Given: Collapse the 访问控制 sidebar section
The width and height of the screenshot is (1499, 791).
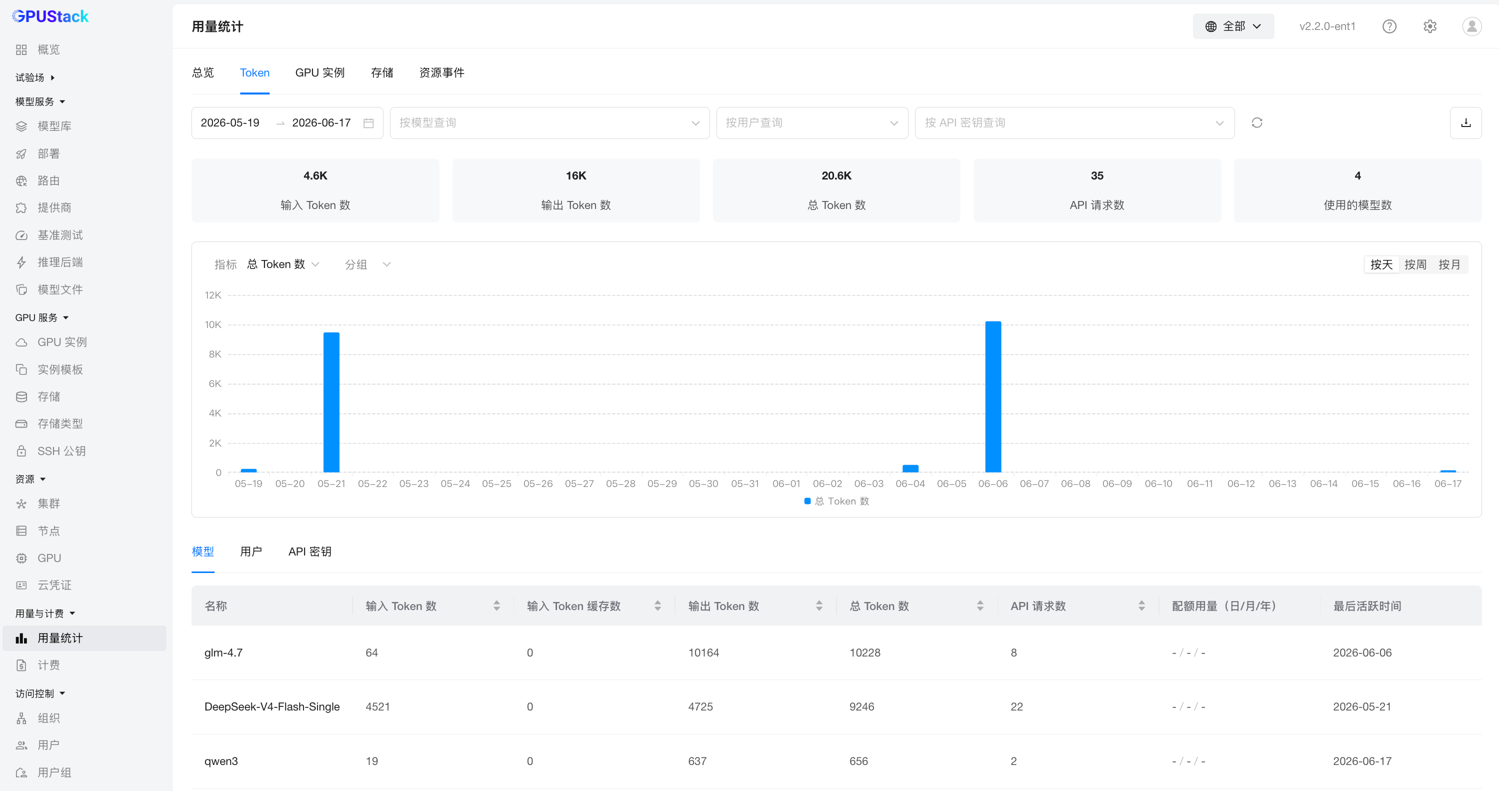Looking at the screenshot, I should (x=40, y=694).
